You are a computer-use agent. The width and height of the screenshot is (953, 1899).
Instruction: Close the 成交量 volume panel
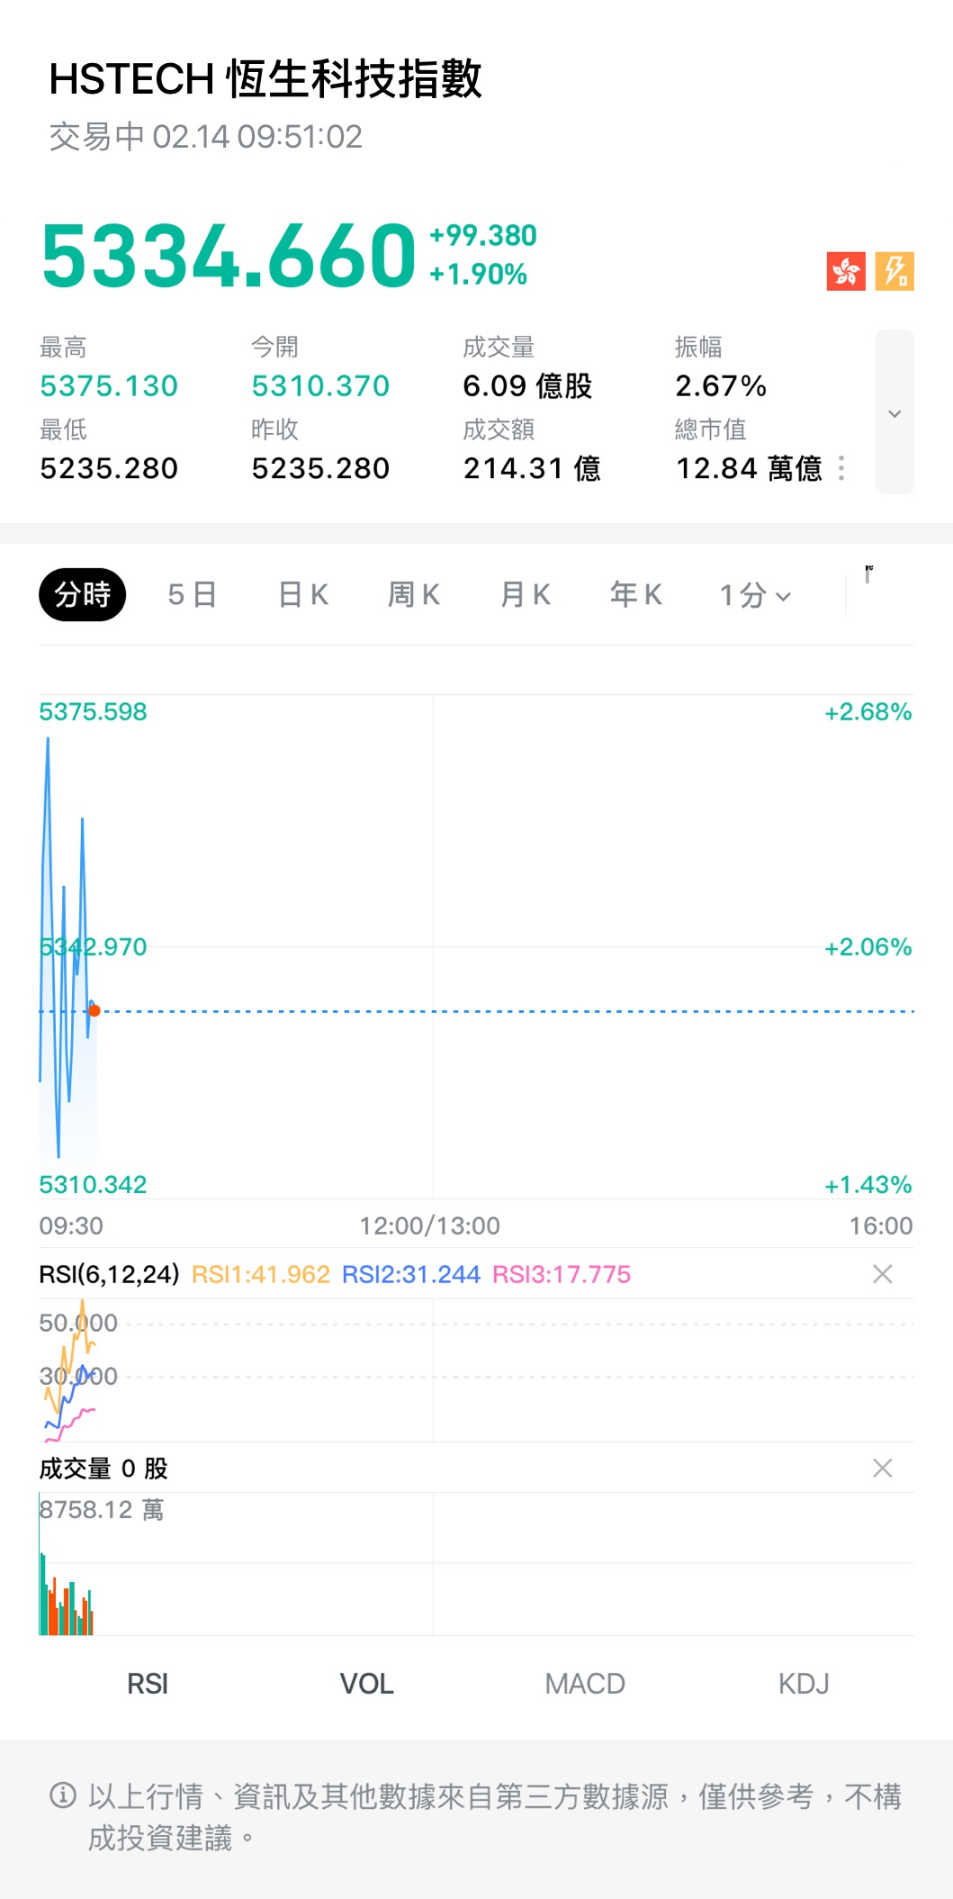882,1469
